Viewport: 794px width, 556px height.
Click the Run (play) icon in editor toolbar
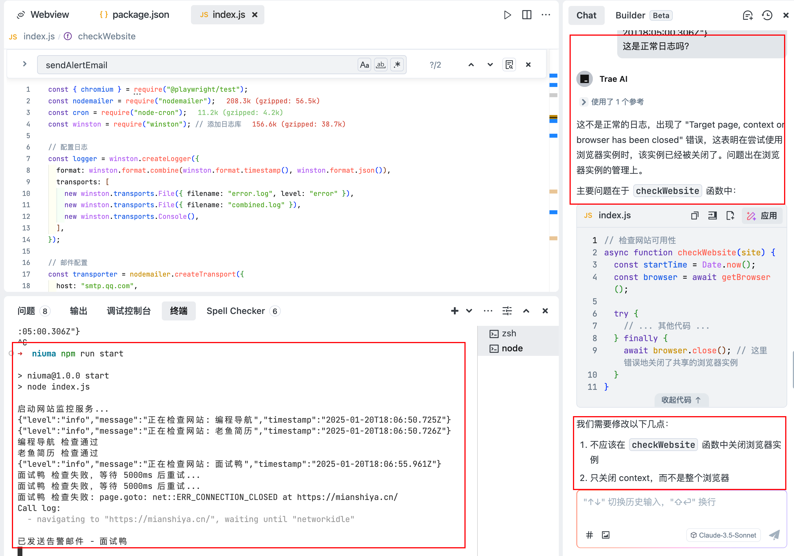click(x=507, y=15)
